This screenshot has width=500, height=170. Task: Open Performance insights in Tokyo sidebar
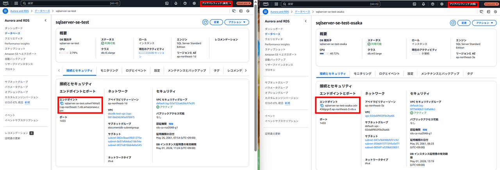coord(18,44)
